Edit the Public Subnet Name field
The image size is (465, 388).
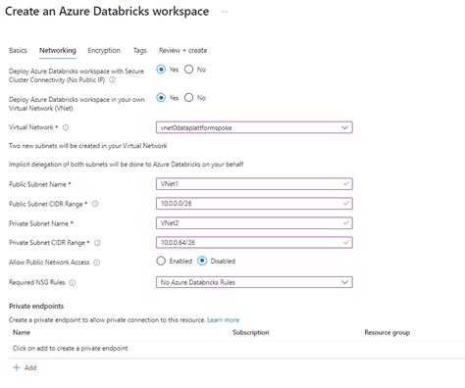coord(254,184)
